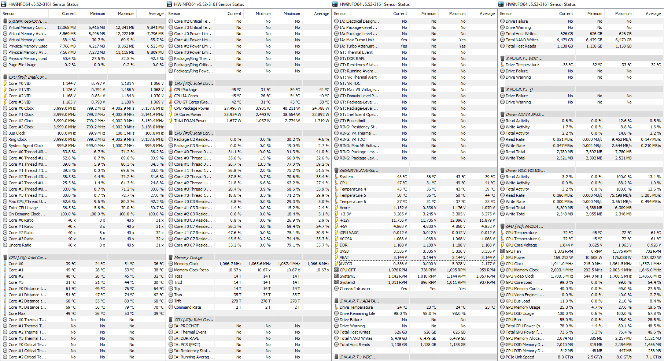Select the GPU [#0]: NVIDIA group header

point(580,226)
